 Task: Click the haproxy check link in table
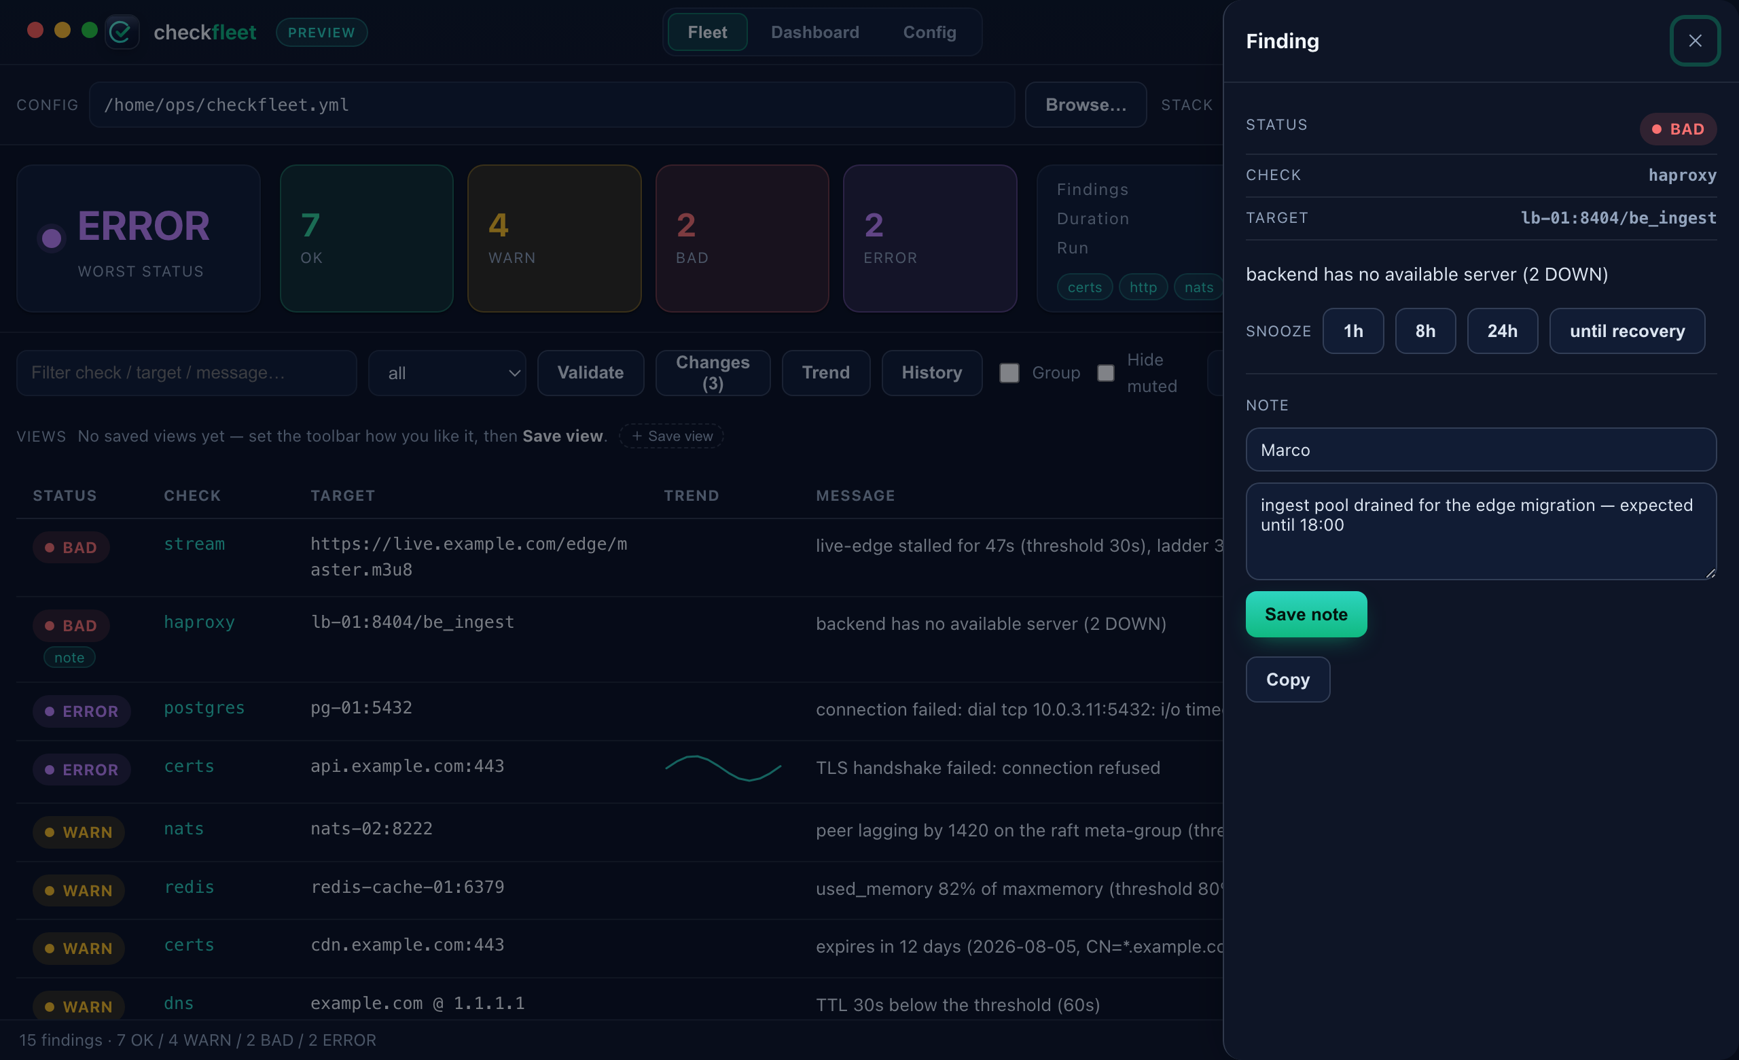tap(199, 622)
